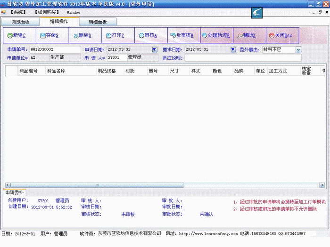Screen dimensions: 330x247
Task: Print with the 打印P button
Action: (118, 35)
